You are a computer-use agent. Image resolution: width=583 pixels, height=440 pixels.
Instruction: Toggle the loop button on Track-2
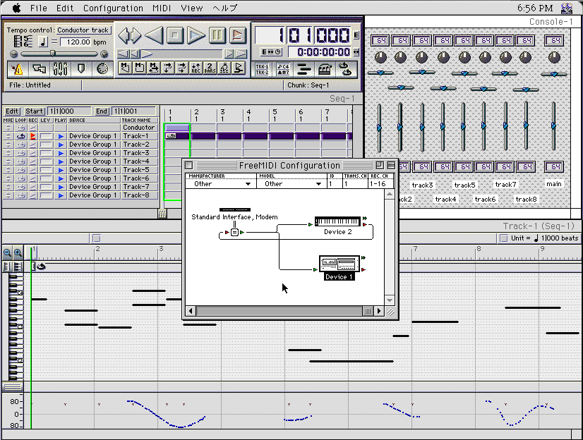pos(20,145)
